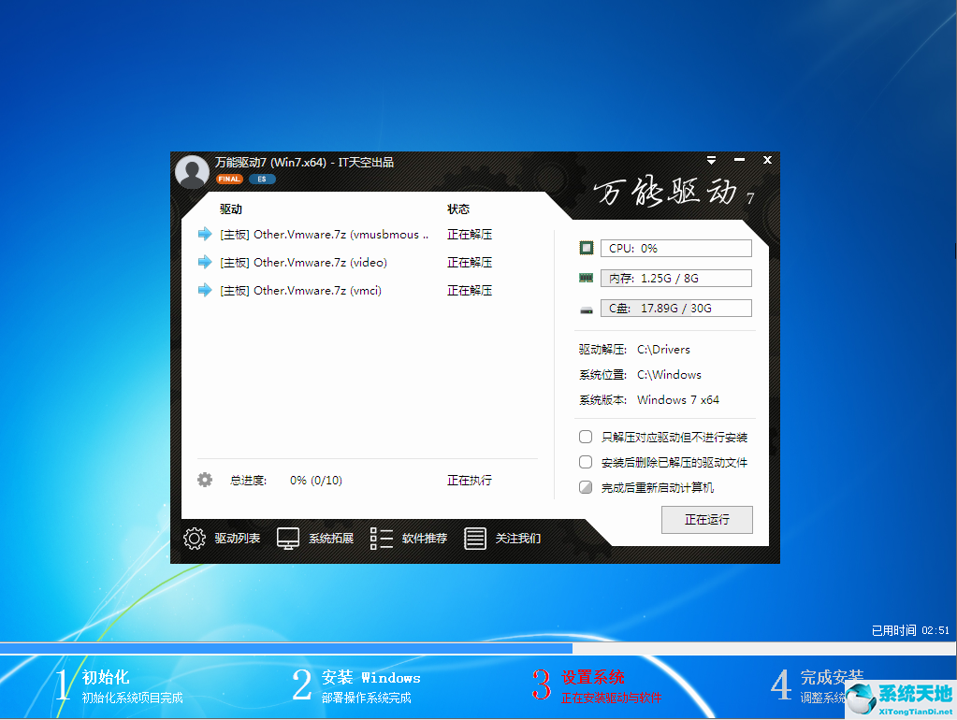Select the Other.Vmware.7z (vmci) driver entry

(x=300, y=291)
